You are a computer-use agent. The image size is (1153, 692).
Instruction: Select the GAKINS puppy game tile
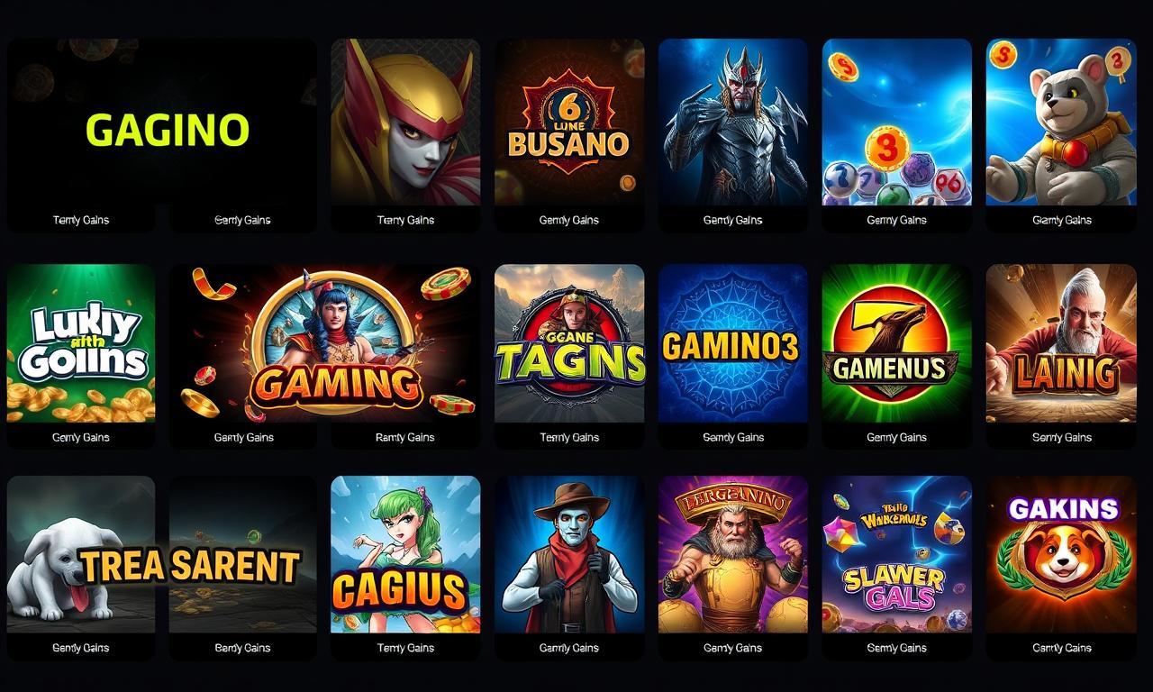[x=1061, y=554]
